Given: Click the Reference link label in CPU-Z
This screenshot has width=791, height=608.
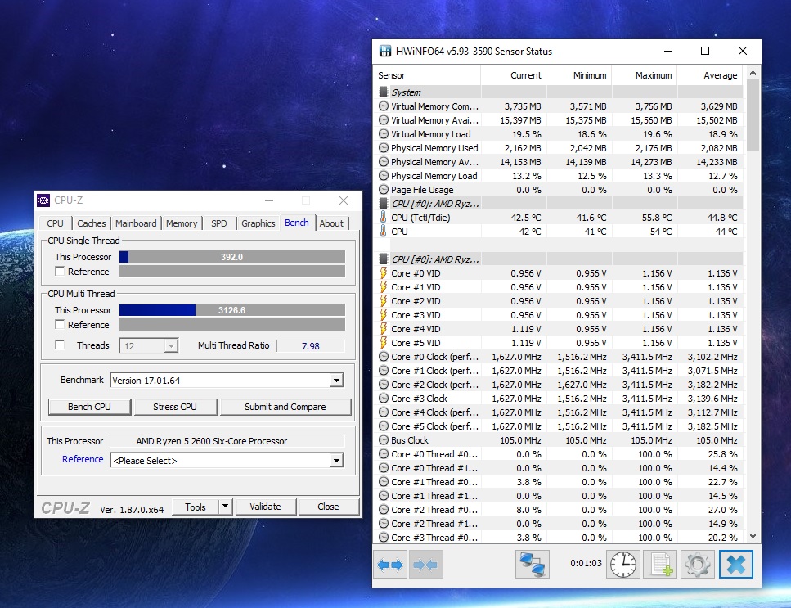Looking at the screenshot, I should pyautogui.click(x=83, y=459).
